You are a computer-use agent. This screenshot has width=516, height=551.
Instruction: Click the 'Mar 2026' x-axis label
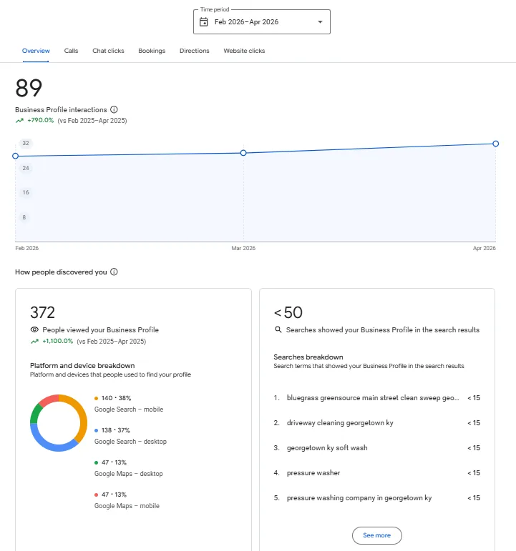243,248
